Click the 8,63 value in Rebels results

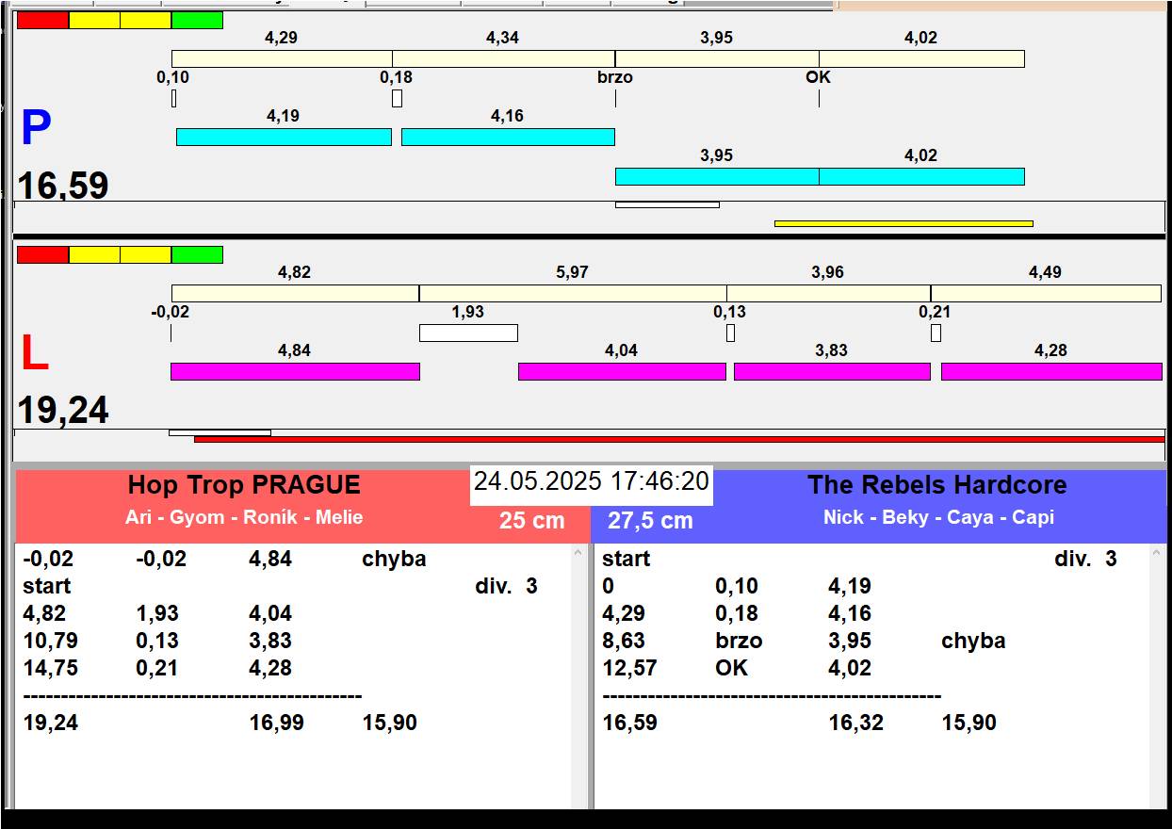tap(624, 641)
